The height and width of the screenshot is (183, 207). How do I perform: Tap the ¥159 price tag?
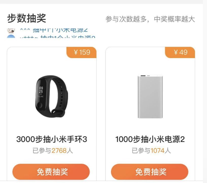[x=81, y=52]
